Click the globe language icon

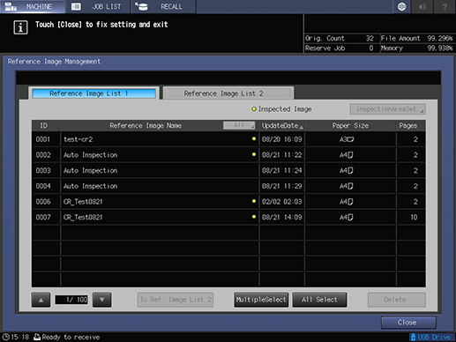coord(401,6)
